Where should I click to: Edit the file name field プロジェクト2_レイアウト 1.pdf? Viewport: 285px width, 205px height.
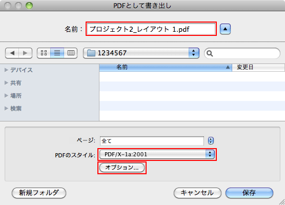tap(151, 29)
